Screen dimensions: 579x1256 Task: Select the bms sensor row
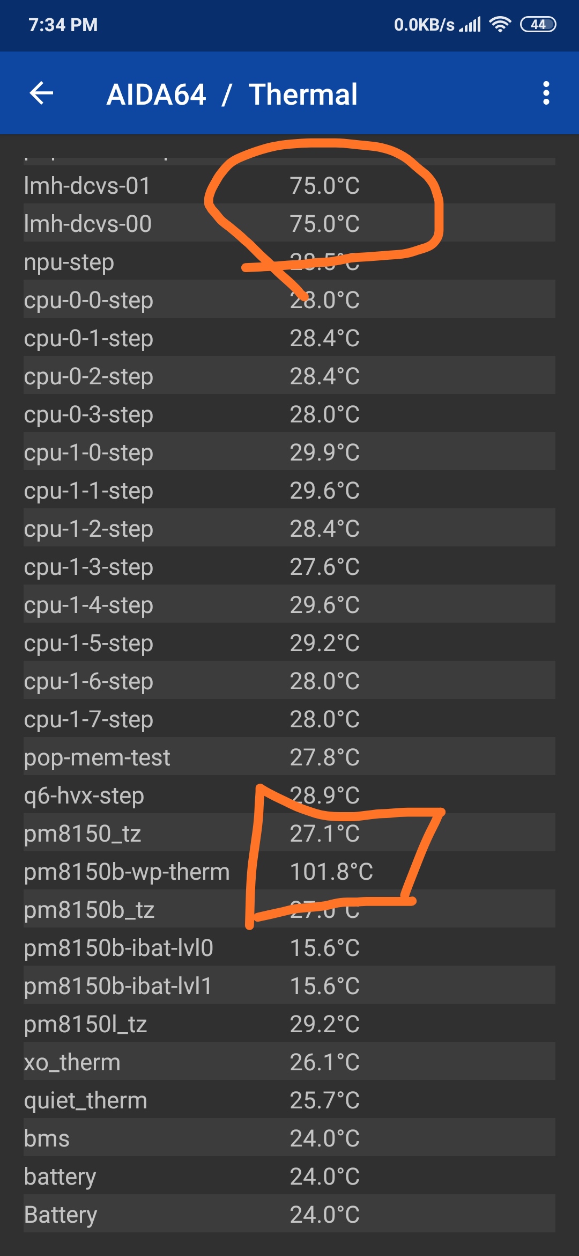point(289,1138)
